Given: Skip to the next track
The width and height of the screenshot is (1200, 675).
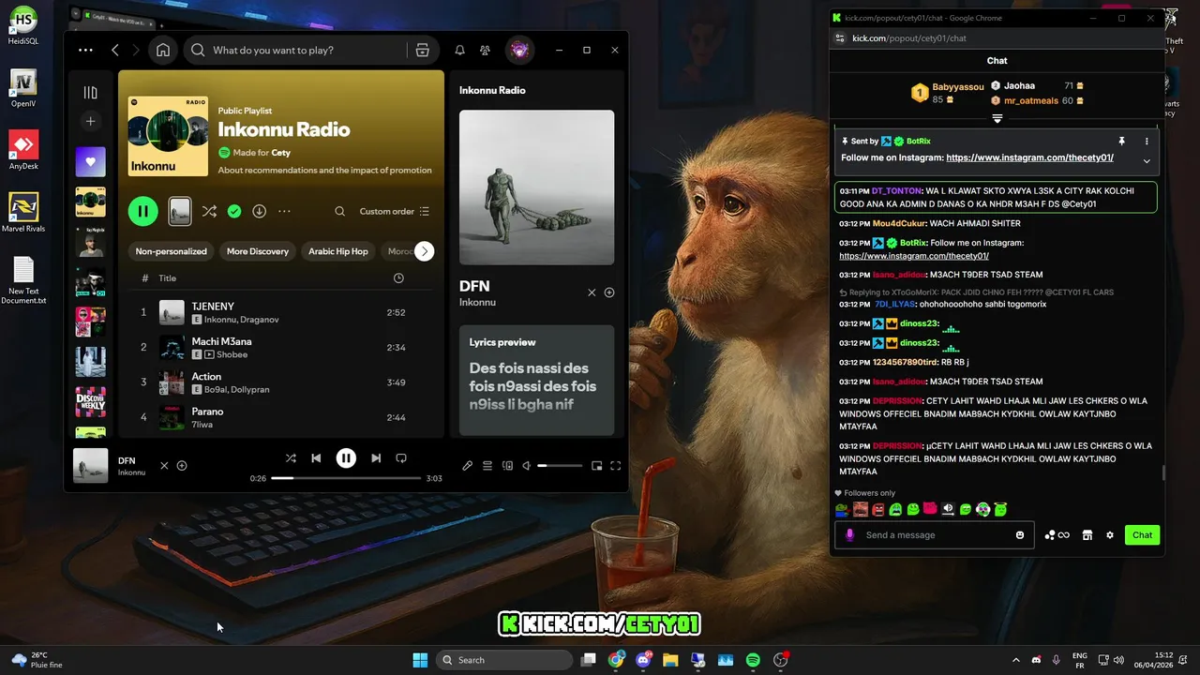Looking at the screenshot, I should 376,458.
